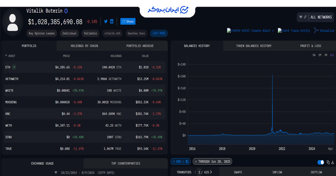
Task: Click the total balance $1,028,385,690.08
Action: 55,22
